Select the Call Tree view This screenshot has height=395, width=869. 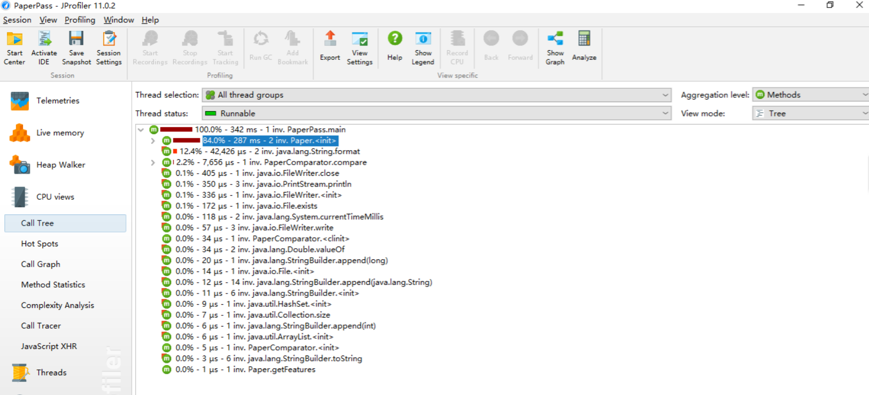pyautogui.click(x=65, y=223)
